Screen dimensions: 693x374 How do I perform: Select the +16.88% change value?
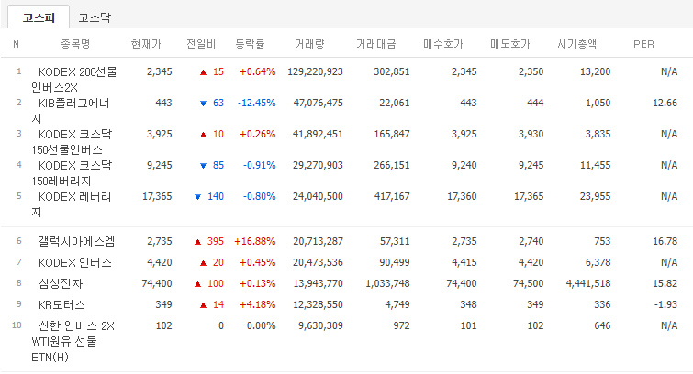coord(255,241)
